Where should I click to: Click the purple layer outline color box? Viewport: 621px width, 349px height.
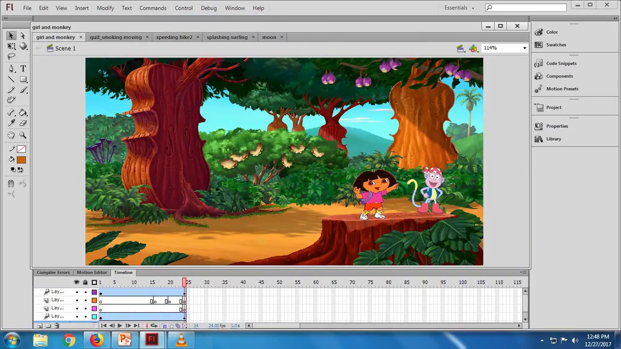94,292
